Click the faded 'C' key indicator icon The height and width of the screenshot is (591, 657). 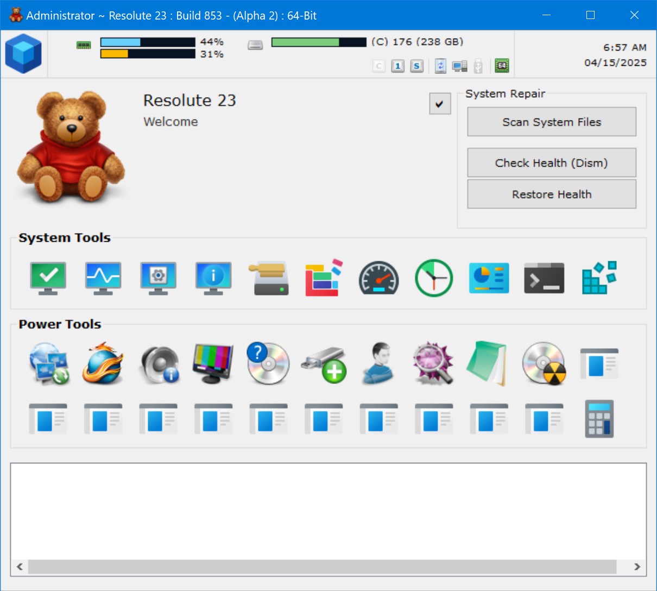pyautogui.click(x=379, y=66)
